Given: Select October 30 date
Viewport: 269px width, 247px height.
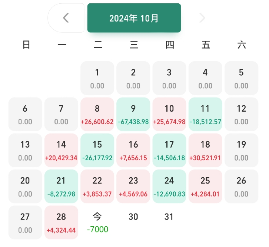Looking at the screenshot, I should tap(133, 217).
